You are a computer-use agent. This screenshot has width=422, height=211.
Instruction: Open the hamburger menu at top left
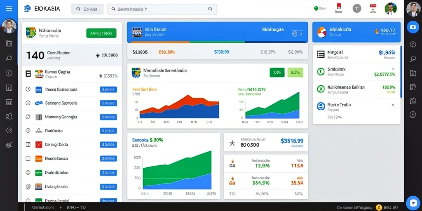tap(9, 9)
